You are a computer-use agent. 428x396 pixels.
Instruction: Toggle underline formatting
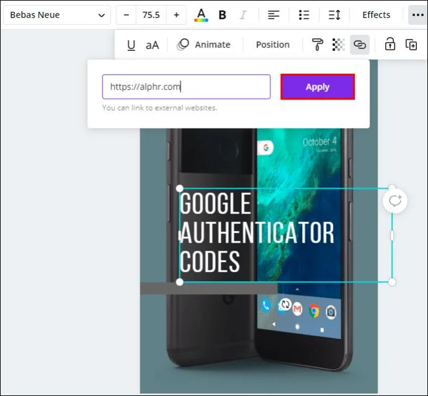click(132, 45)
